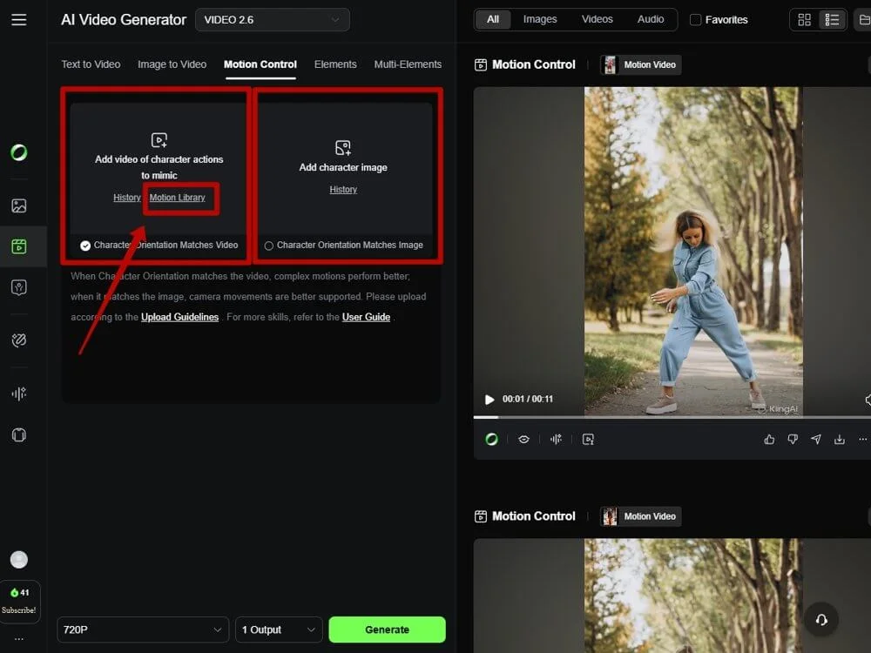Open the audio waveform sidebar icon

pyautogui.click(x=19, y=394)
